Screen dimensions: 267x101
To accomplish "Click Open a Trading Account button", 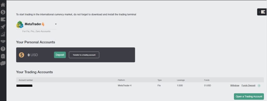I will [x=249, y=96].
